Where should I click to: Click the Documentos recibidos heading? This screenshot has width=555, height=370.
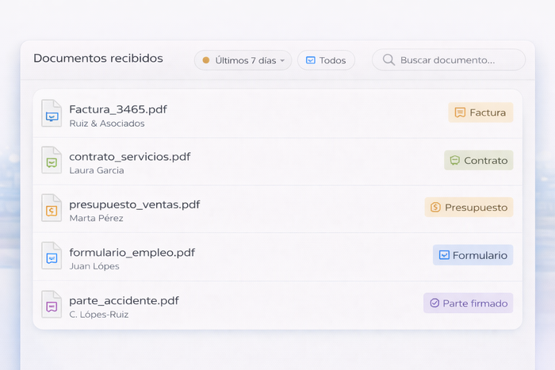[98, 58]
